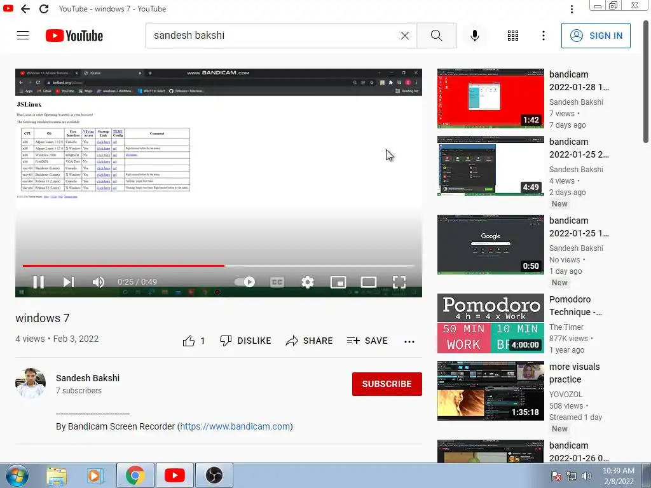Open YouTube settings three-dot menu
651x488 pixels.
[543, 36]
